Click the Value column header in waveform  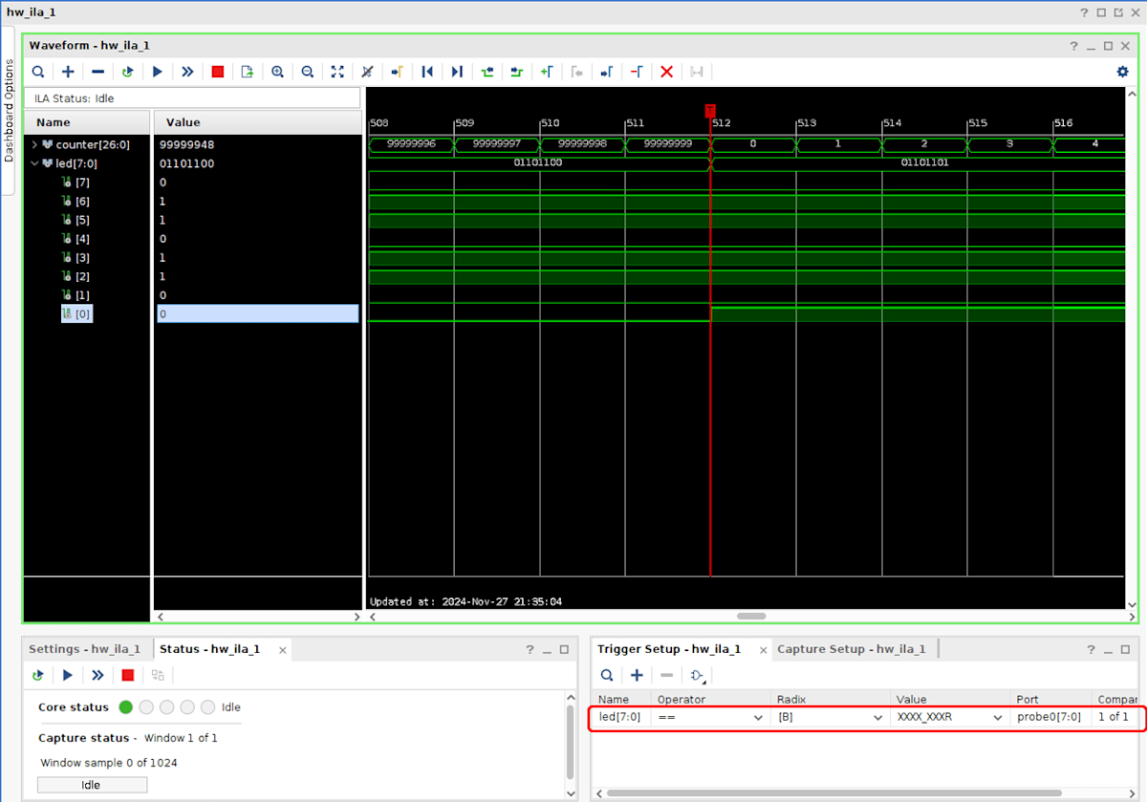click(x=257, y=122)
